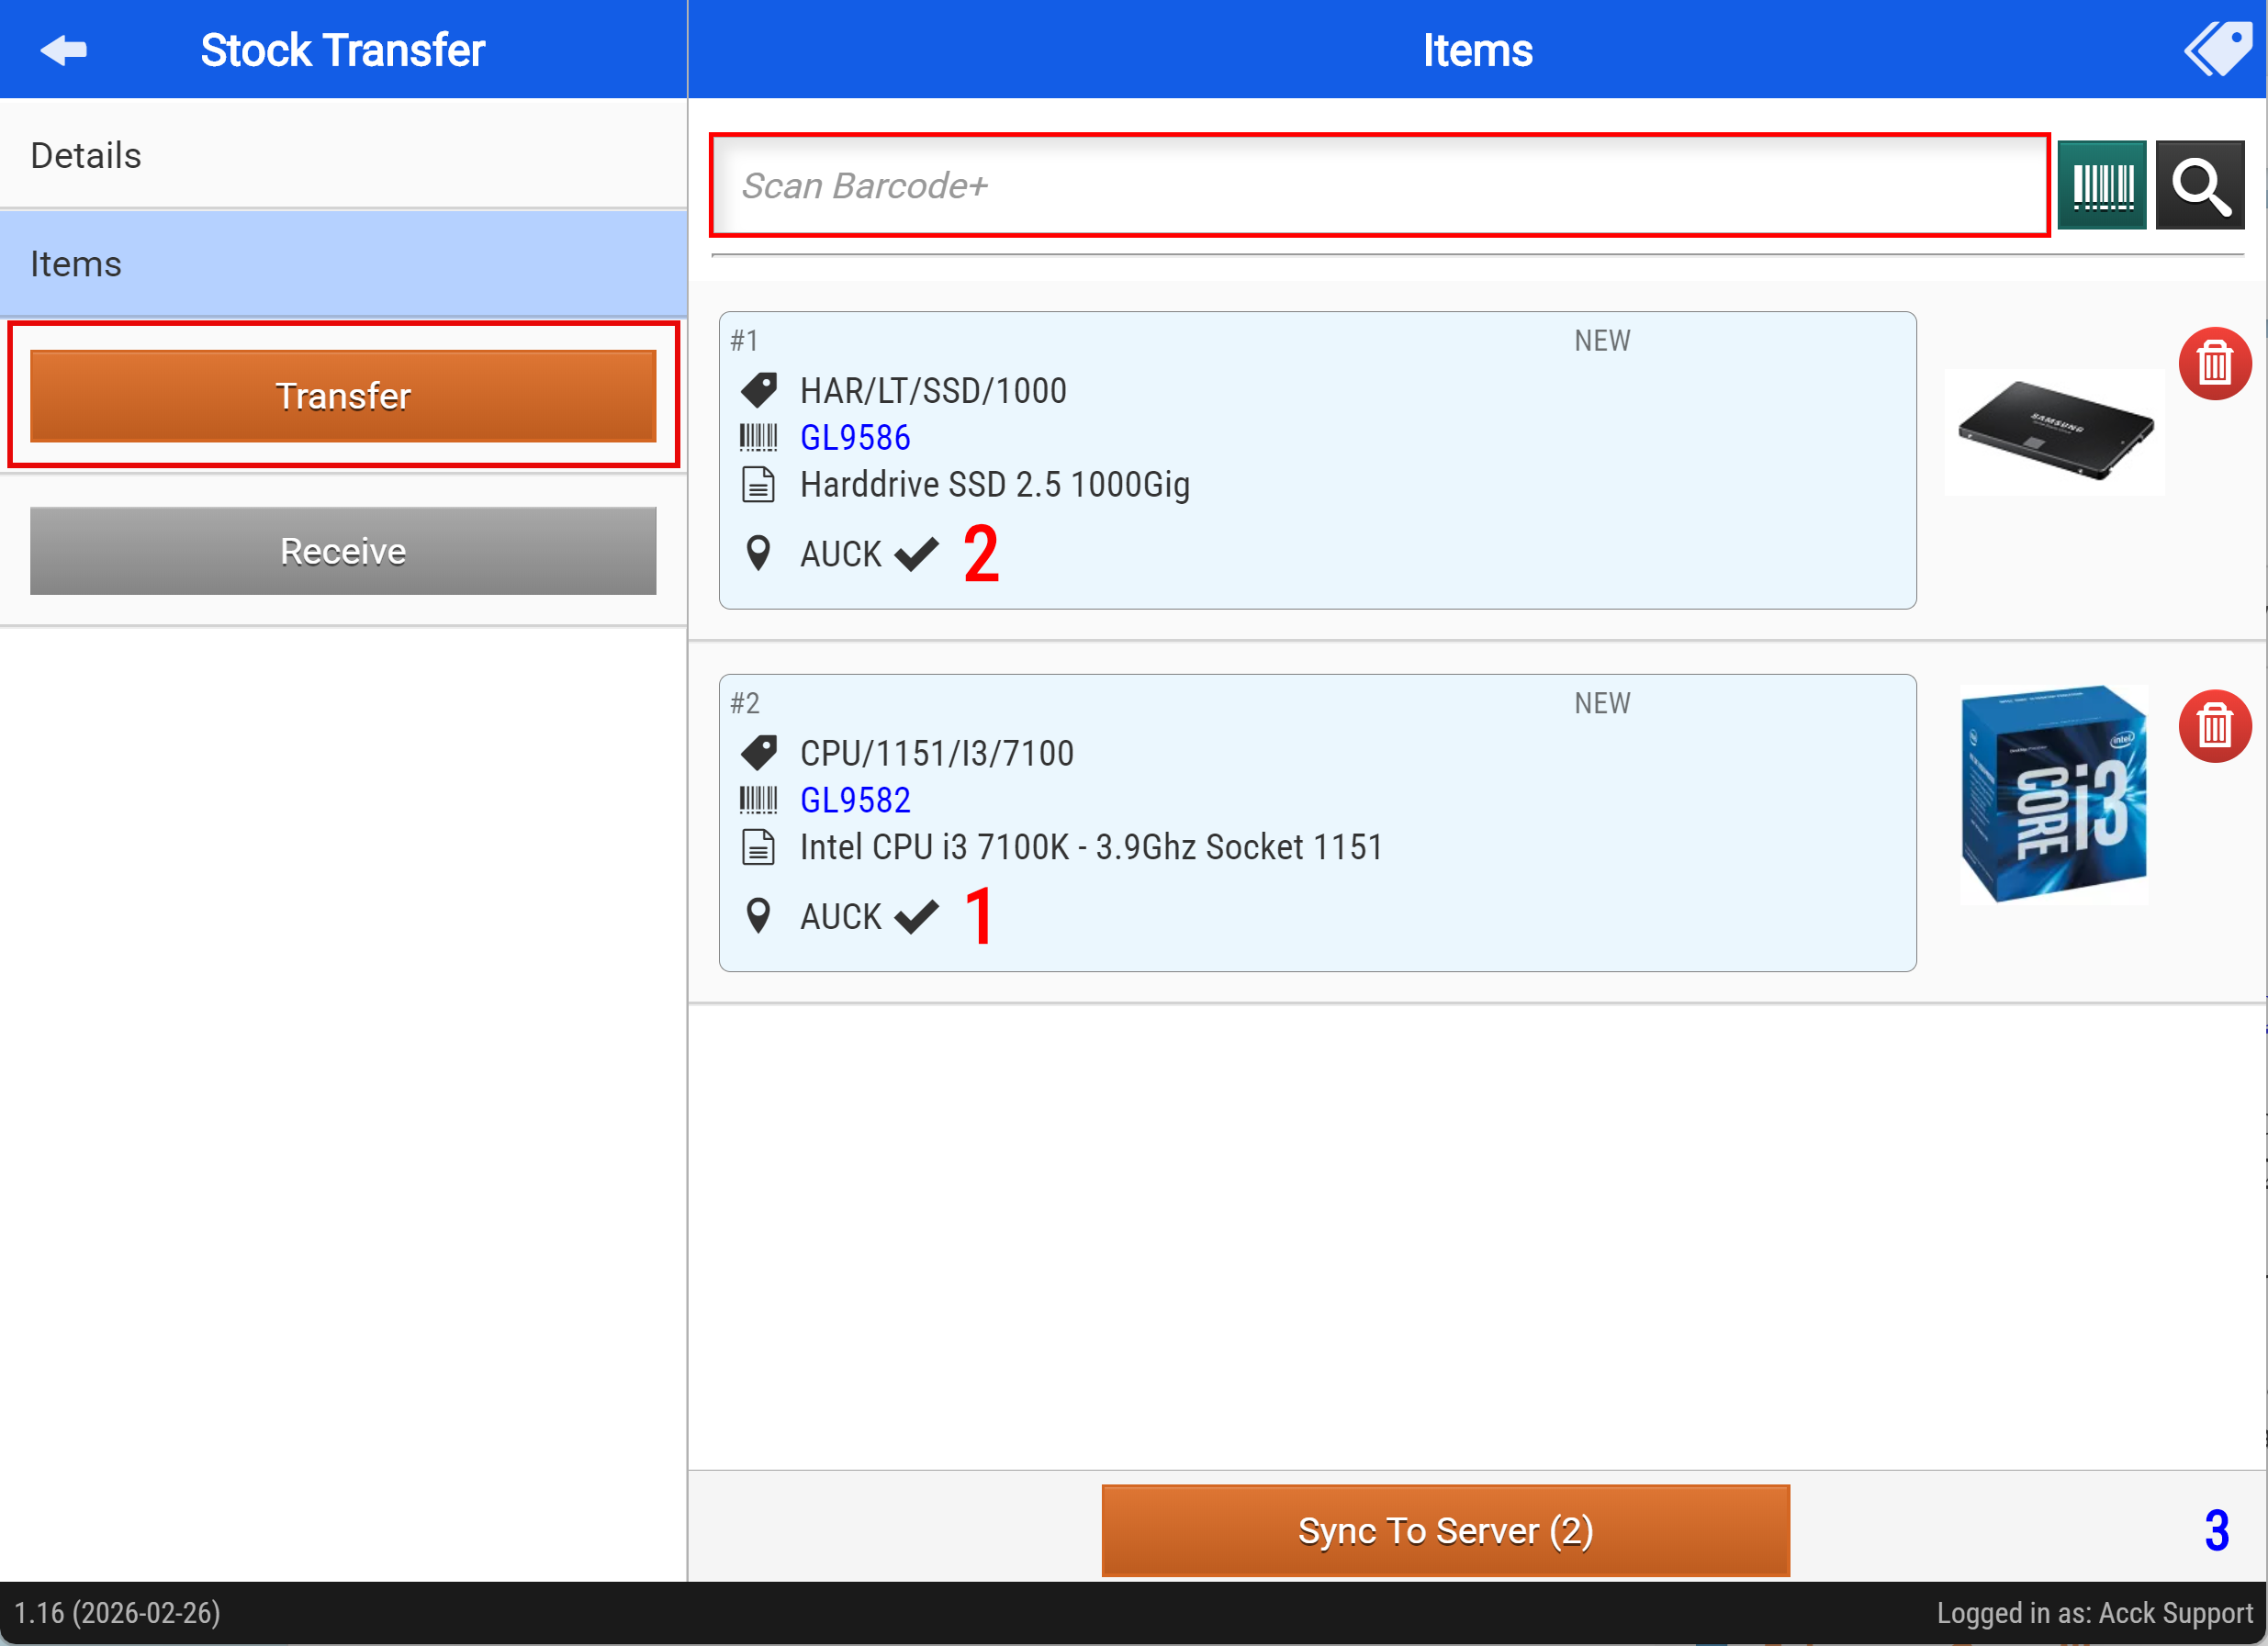
Task: Delete item #1 using the trash icon
Action: pos(2214,364)
